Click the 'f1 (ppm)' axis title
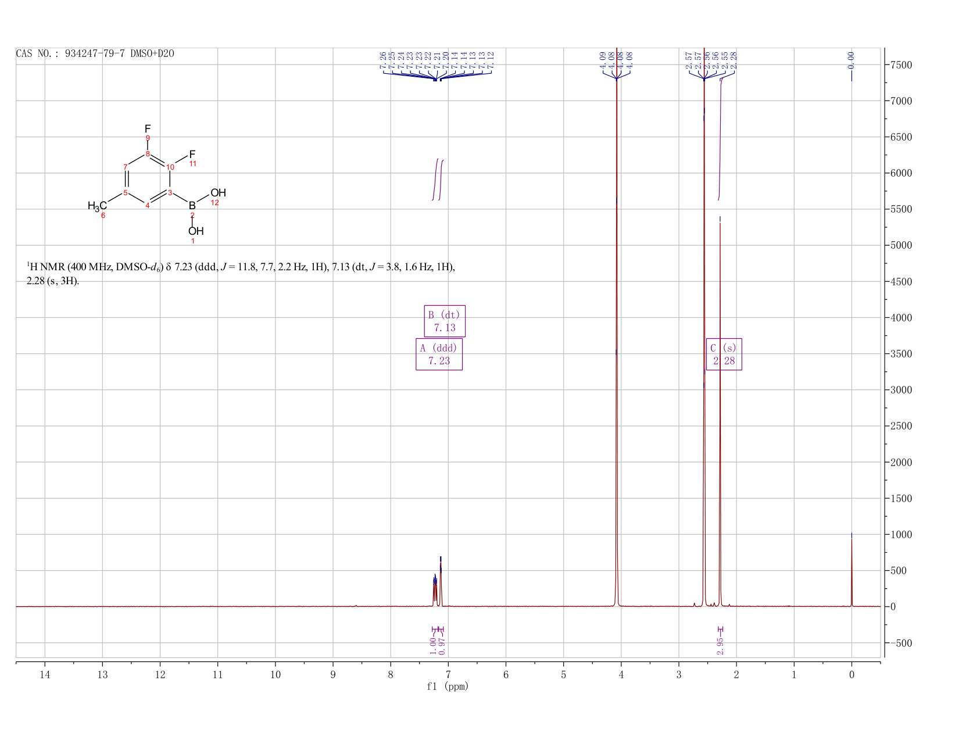Image resolution: width=959 pixels, height=741 pixels. click(x=448, y=686)
